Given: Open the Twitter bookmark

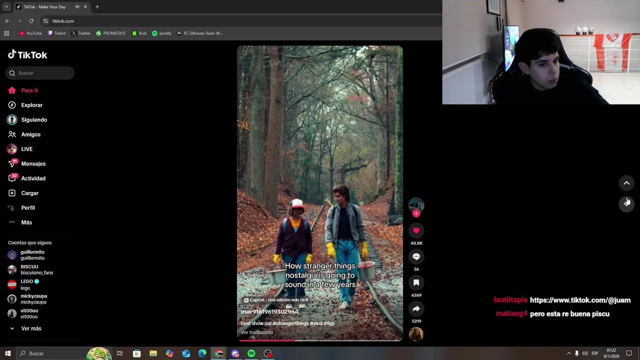Looking at the screenshot, I should [81, 33].
